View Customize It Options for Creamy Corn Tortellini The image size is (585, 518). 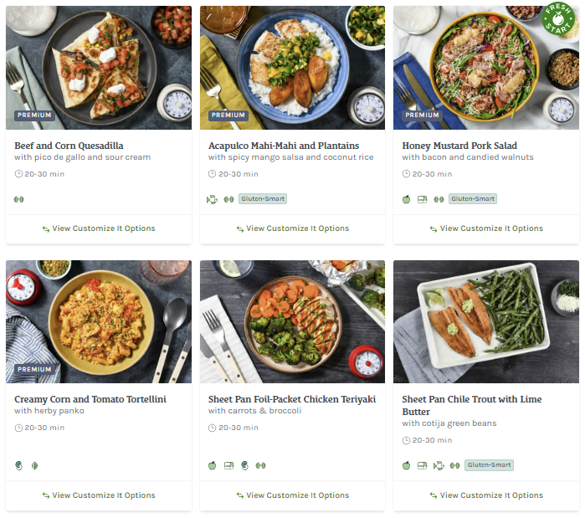point(99,495)
